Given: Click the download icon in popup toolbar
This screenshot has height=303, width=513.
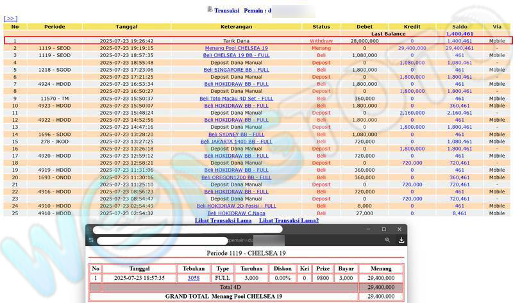Looking at the screenshot, I should (x=401, y=240).
